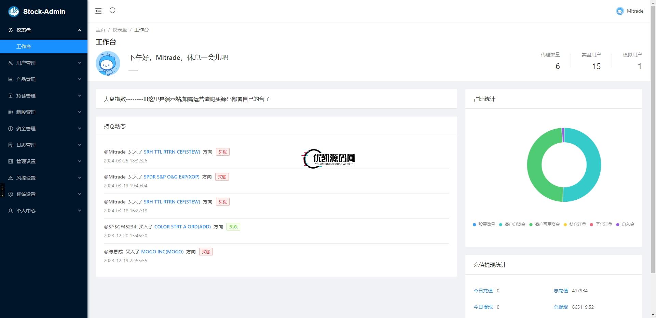Toggle the 总入金 legend item
Screen dimensions: 656x318
tap(625, 224)
